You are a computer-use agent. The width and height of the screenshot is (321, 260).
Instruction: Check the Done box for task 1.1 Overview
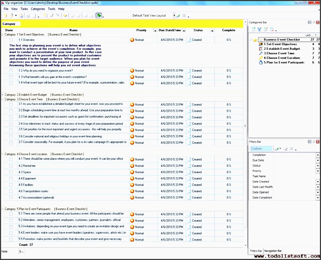click(x=11, y=40)
